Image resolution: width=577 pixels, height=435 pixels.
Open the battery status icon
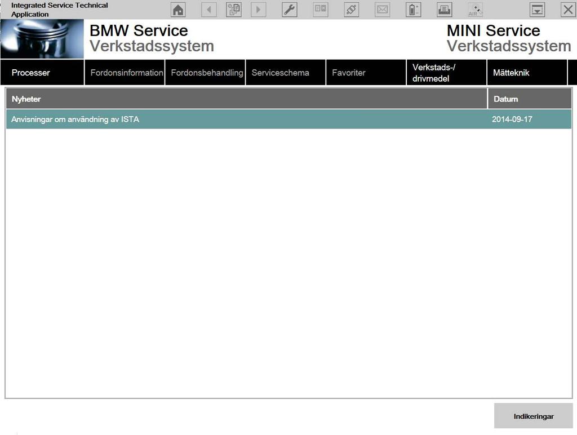pyautogui.click(x=413, y=10)
